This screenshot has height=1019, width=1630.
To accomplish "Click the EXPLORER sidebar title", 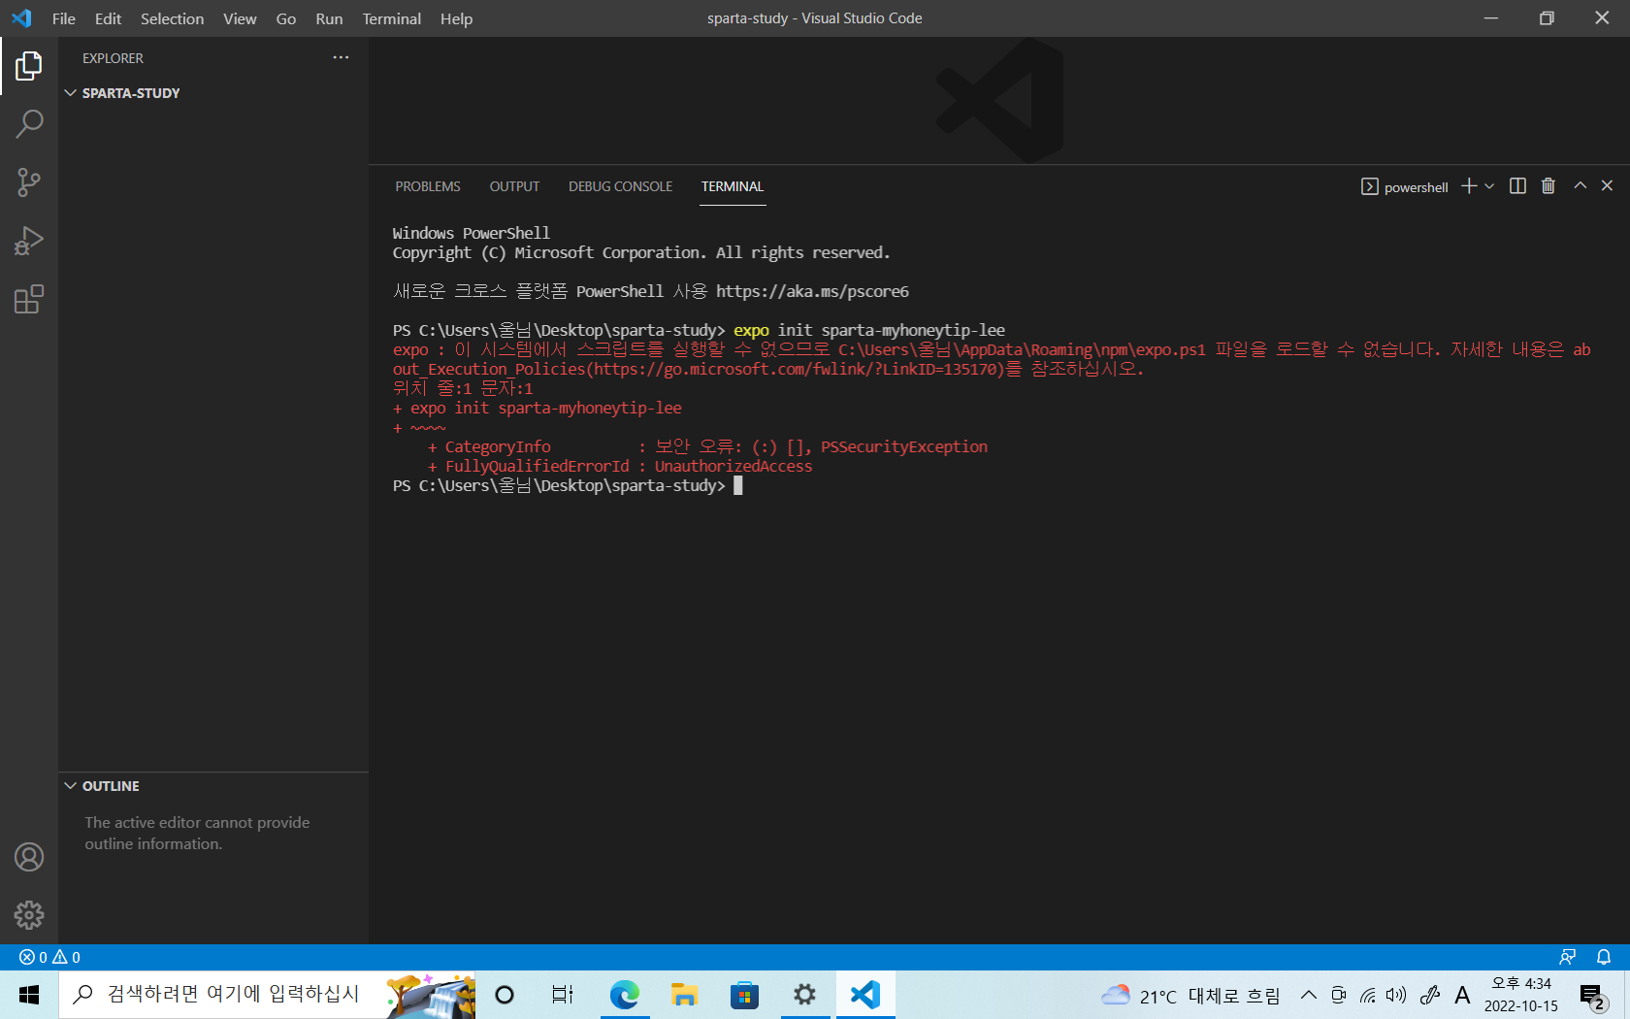I will point(113,58).
